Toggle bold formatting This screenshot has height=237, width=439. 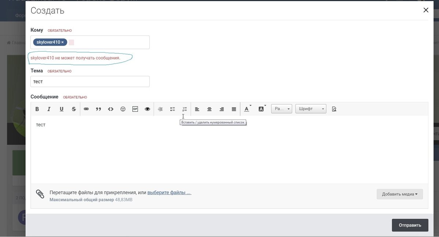click(x=37, y=109)
